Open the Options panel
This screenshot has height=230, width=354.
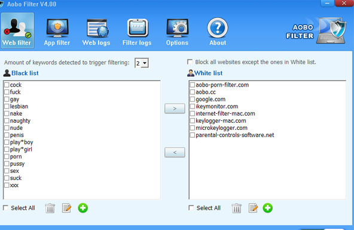177,32
